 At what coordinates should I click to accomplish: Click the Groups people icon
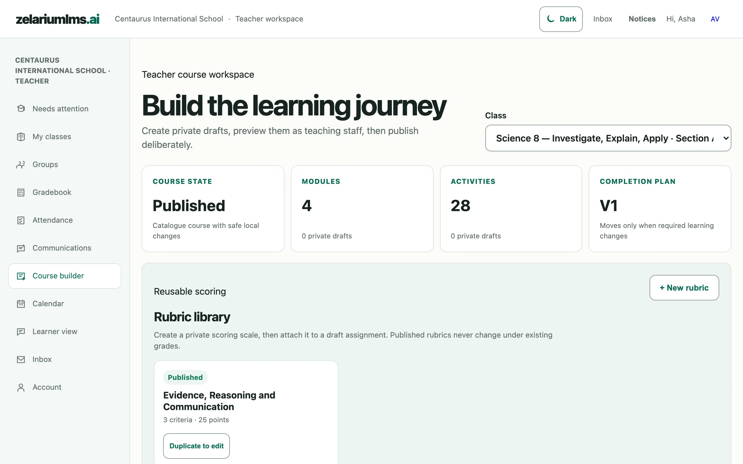coord(21,164)
